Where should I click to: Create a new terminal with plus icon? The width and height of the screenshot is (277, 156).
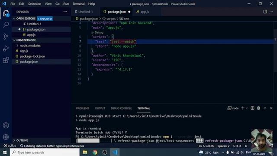243,108
